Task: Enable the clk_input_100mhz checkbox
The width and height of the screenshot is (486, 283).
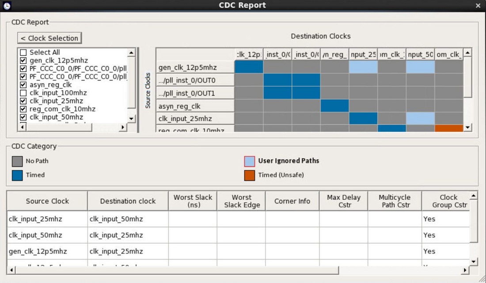Action: coord(23,93)
